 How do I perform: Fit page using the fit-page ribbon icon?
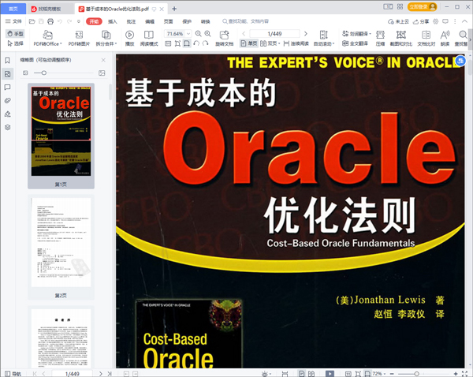(x=177, y=43)
